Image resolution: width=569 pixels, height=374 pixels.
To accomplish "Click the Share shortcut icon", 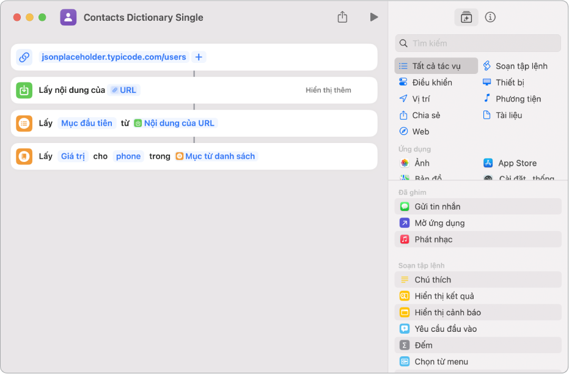I will [x=342, y=17].
